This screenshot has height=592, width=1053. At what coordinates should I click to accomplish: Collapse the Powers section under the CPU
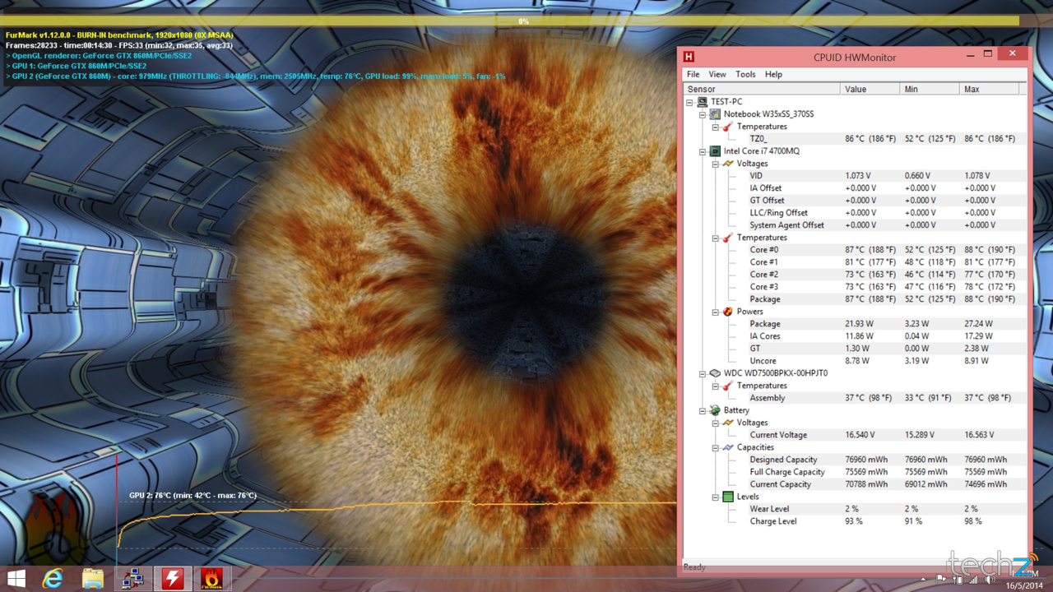pyautogui.click(x=716, y=312)
